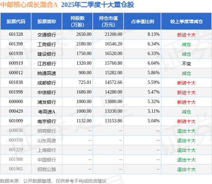This screenshot has height=184, width=212.
Task: Click 江苏银行 不变 status cell
Action: click(x=186, y=63)
